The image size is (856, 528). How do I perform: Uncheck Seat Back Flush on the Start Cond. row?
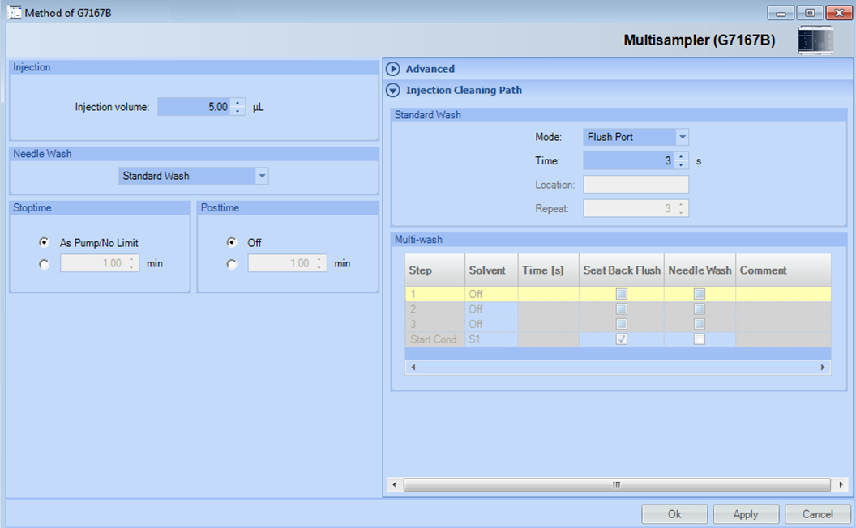pos(621,339)
